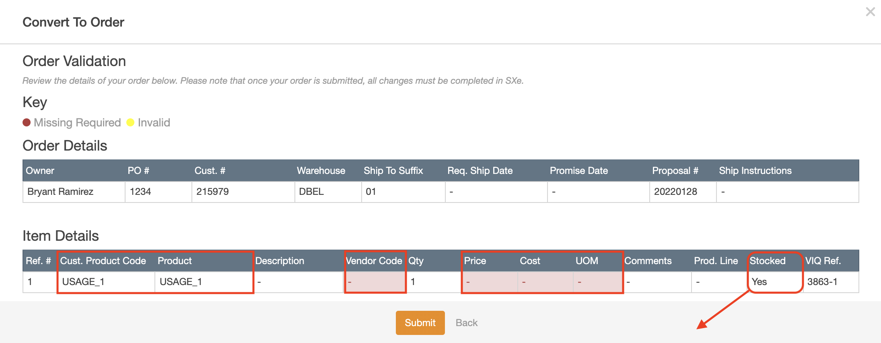Screen dimensions: 881x343
Task: Select the empty Price cell
Action: [x=490, y=282]
